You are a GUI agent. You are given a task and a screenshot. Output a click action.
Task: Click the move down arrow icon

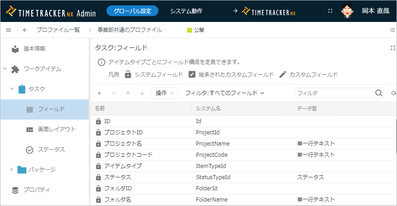(142, 93)
